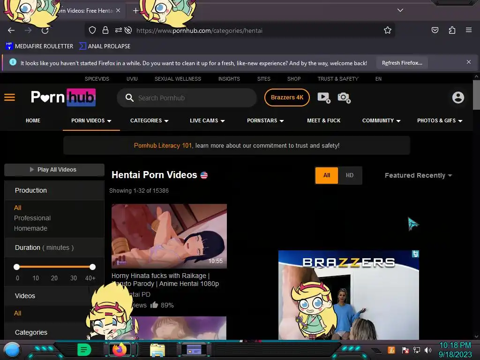The height and width of the screenshot is (360, 480).
Task: Click the Play All Videos button
Action: pos(54,170)
